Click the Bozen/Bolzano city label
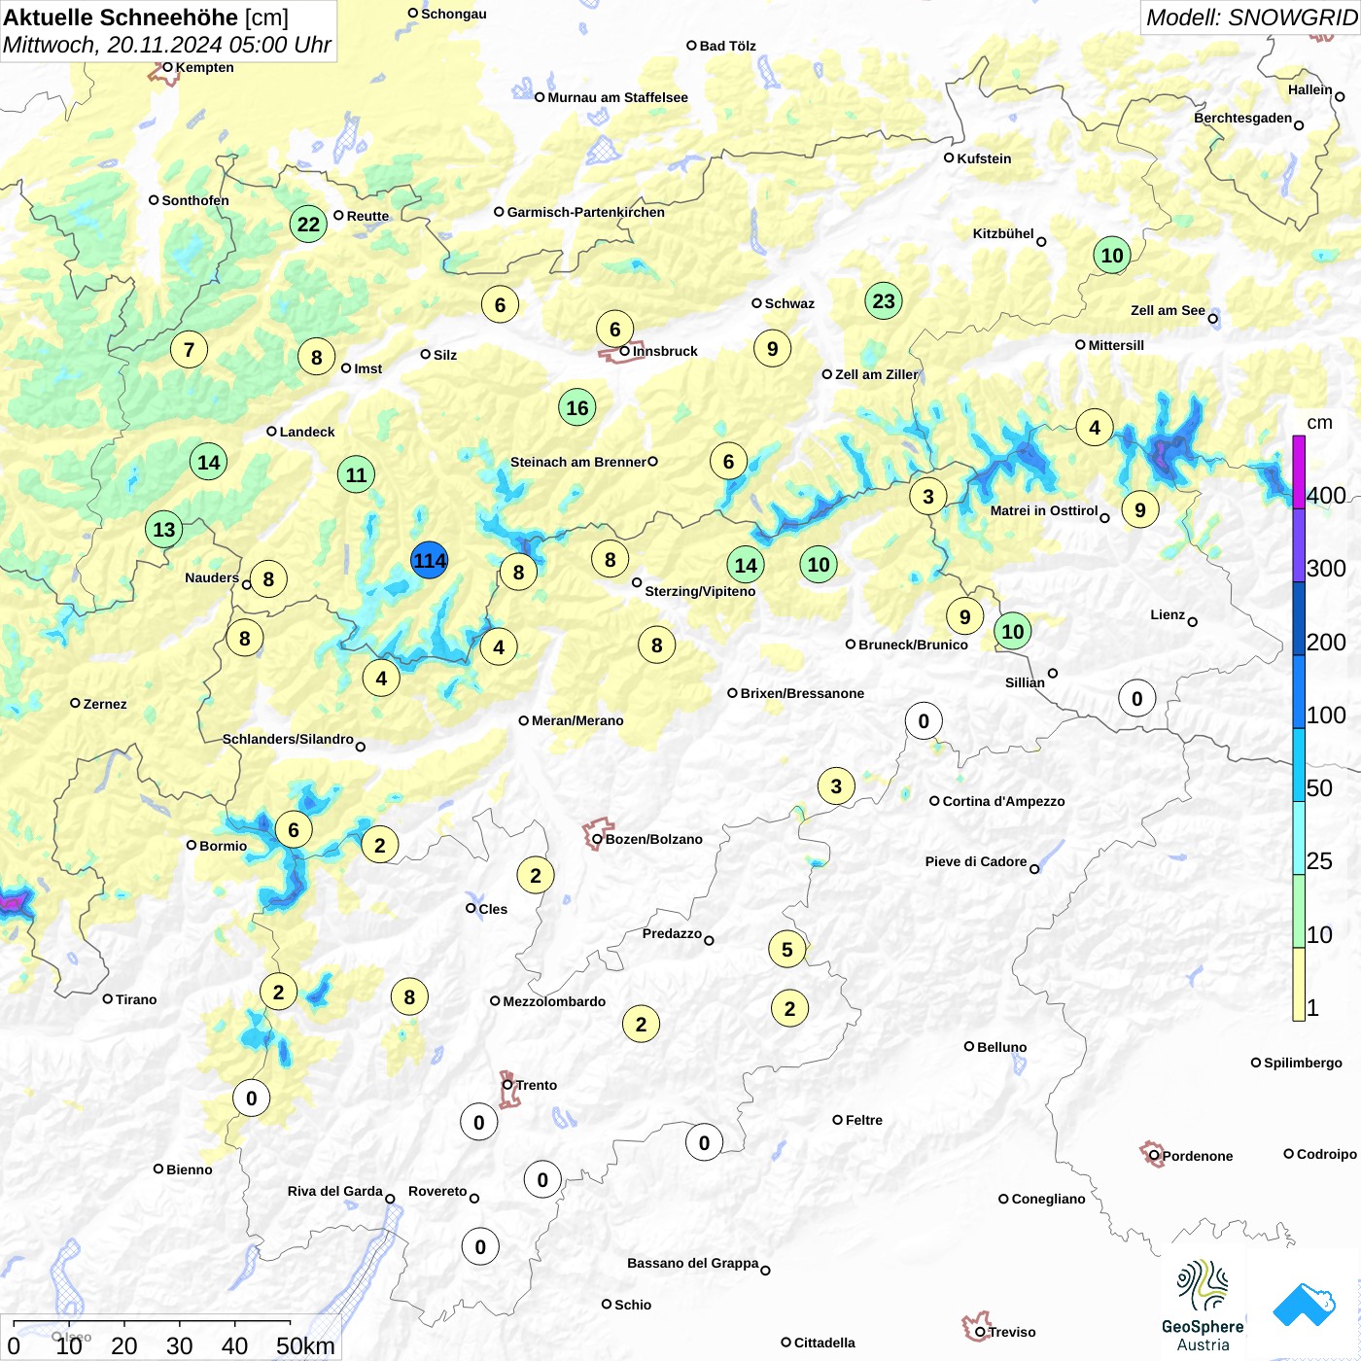 (x=654, y=839)
